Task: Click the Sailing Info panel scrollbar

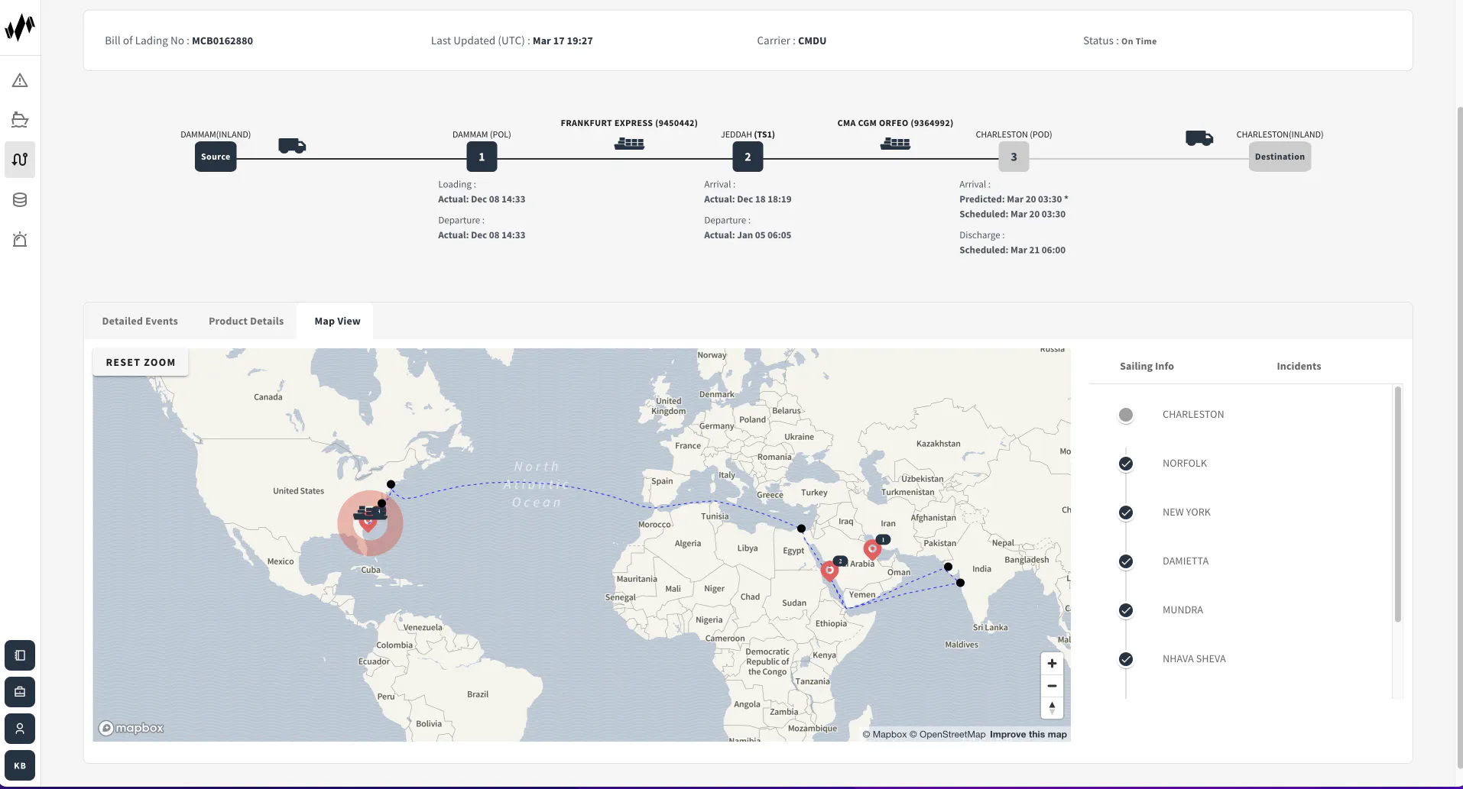Action: click(1398, 504)
